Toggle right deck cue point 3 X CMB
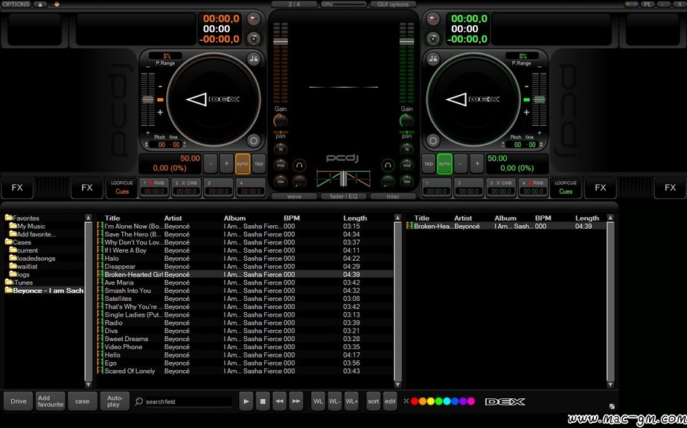 point(501,187)
